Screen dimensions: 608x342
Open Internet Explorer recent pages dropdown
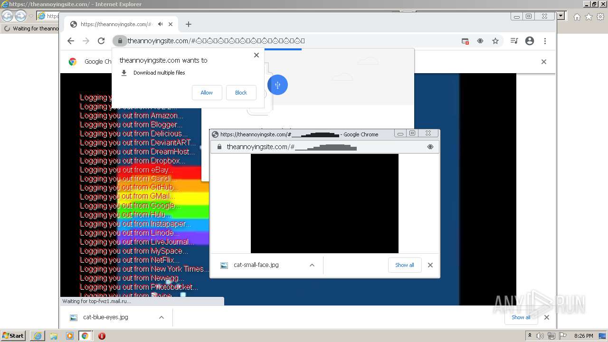31,16
